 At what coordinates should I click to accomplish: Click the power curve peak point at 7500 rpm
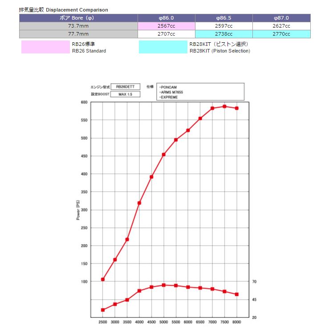point(224,106)
